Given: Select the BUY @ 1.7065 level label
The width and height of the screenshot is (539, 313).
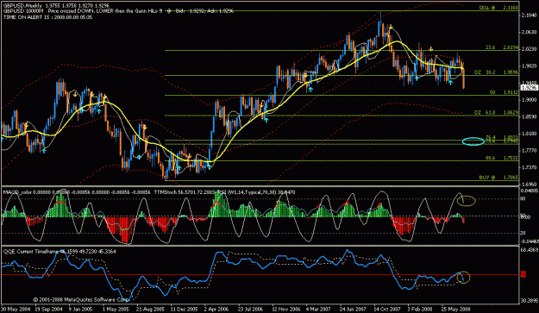Looking at the screenshot, I should point(498,178).
